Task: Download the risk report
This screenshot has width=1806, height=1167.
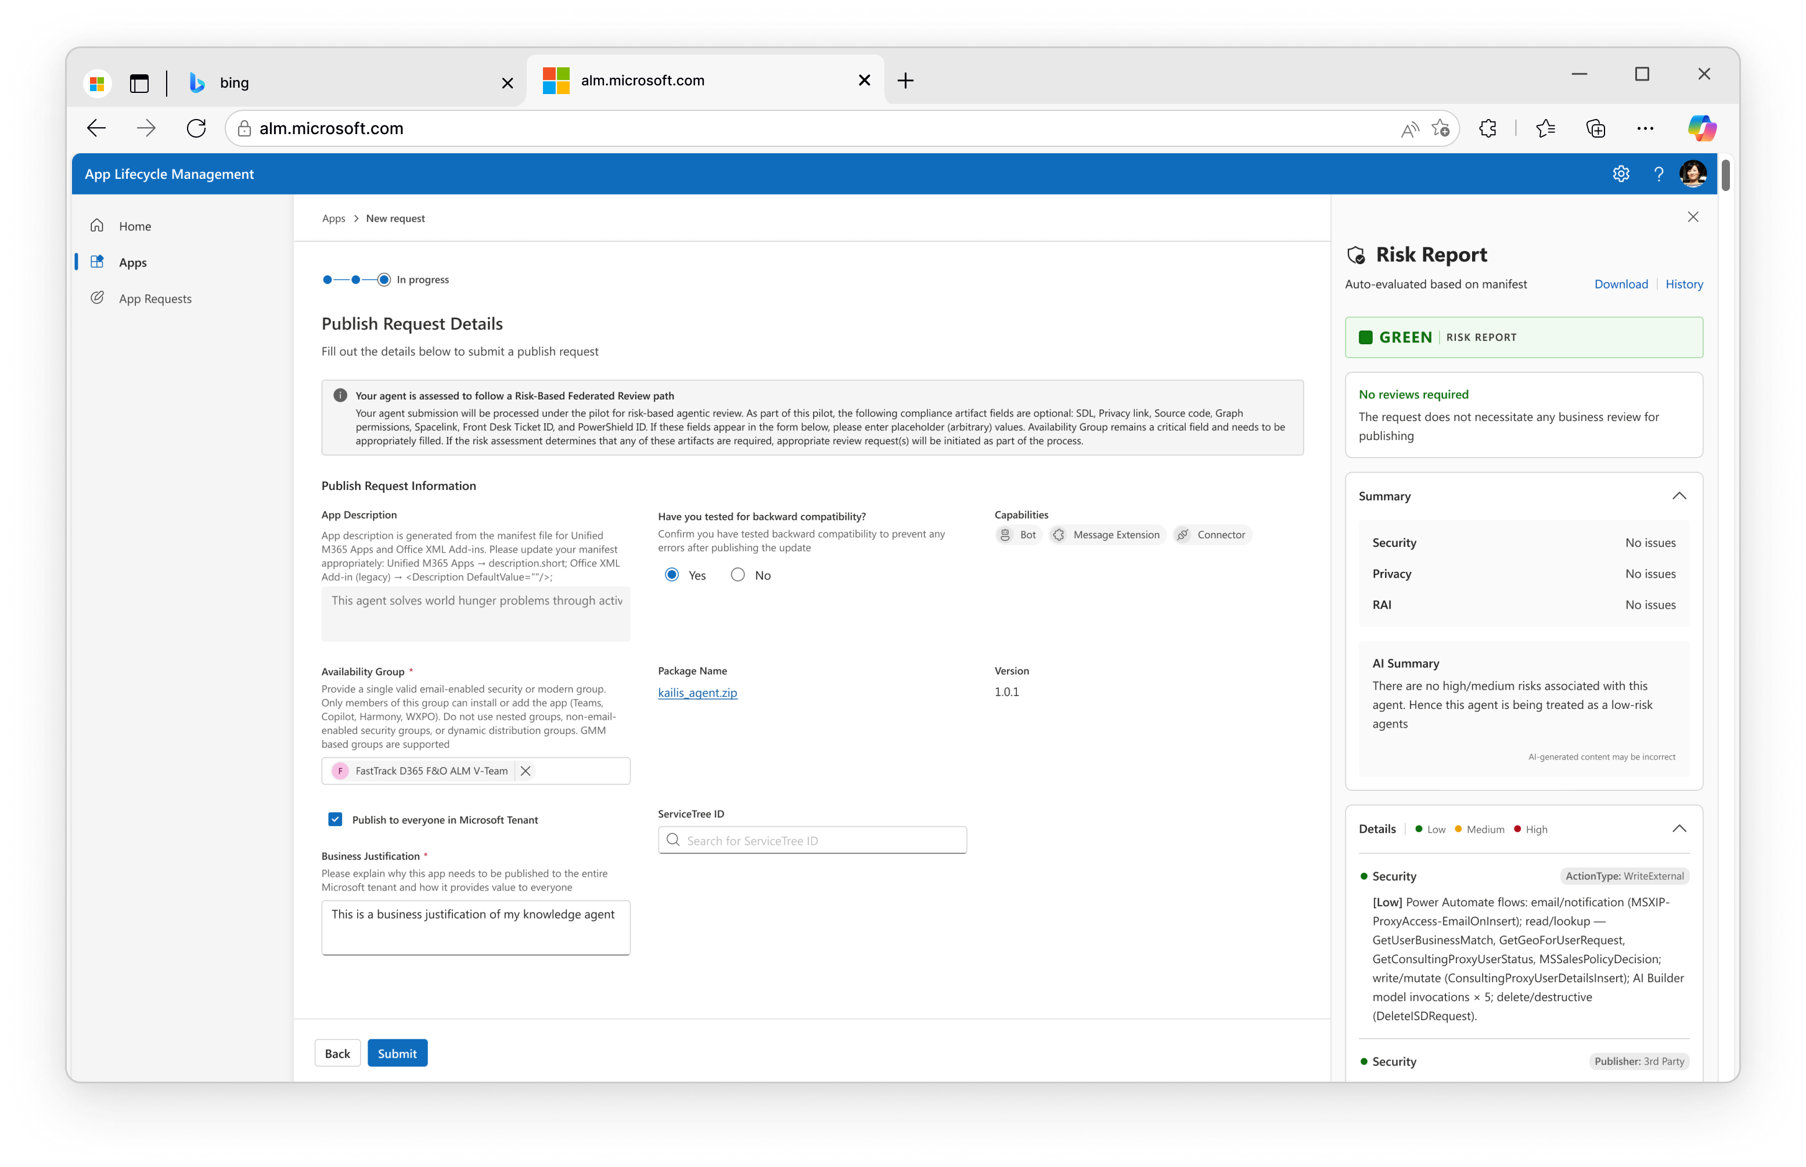Action: click(1621, 284)
